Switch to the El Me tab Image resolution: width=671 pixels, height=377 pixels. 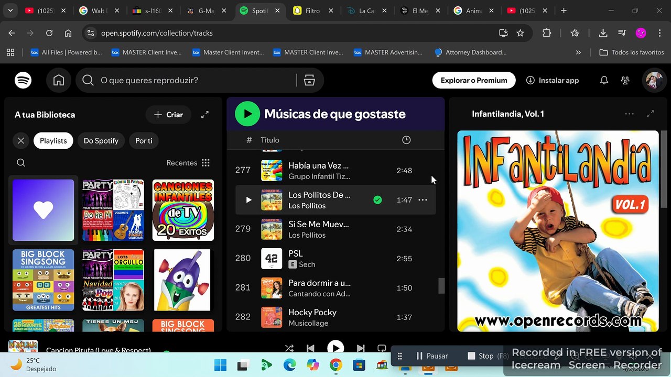click(419, 10)
